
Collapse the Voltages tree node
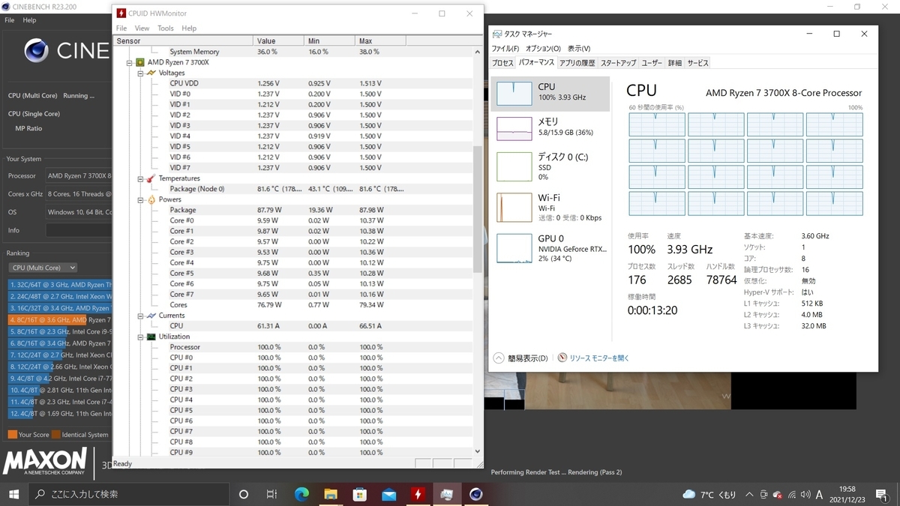[x=140, y=73]
